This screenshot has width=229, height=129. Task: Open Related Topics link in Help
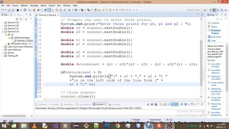tap(215, 32)
